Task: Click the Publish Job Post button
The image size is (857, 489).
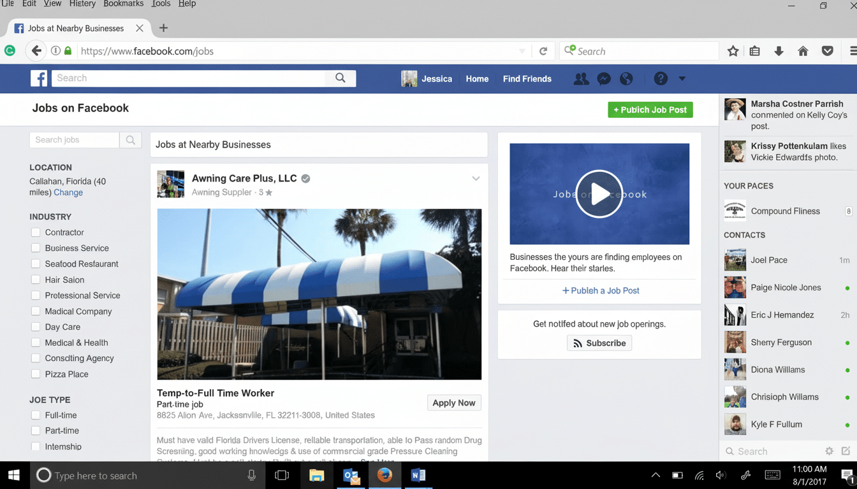Action: tap(650, 110)
